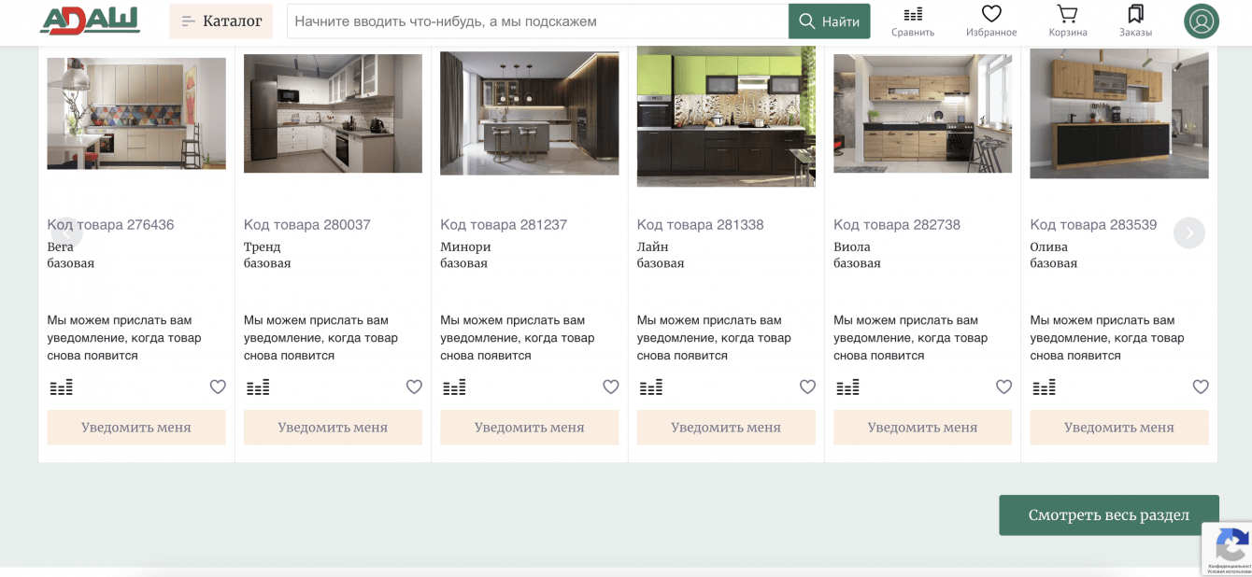Add Лайн kitchen to comparison

coord(651,387)
